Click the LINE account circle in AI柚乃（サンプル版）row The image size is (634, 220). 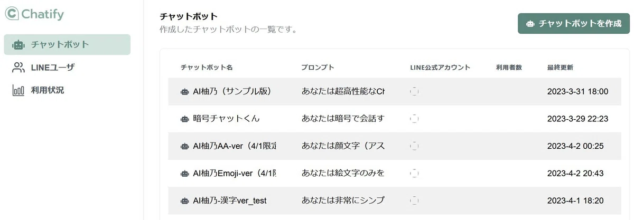point(414,92)
